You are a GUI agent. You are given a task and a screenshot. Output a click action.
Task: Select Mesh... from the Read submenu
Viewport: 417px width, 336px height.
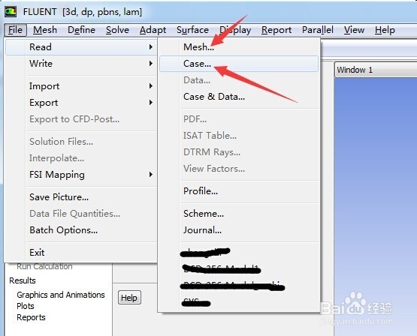[198, 47]
